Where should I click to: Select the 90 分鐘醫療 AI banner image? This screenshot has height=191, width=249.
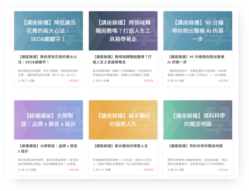(x=198, y=31)
